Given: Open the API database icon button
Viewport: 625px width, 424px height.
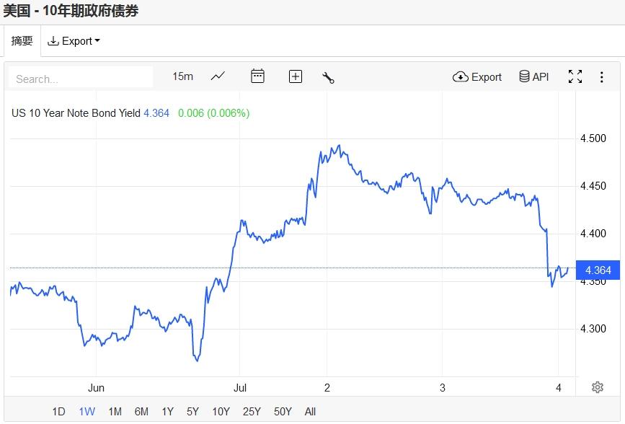Looking at the screenshot, I should (534, 76).
